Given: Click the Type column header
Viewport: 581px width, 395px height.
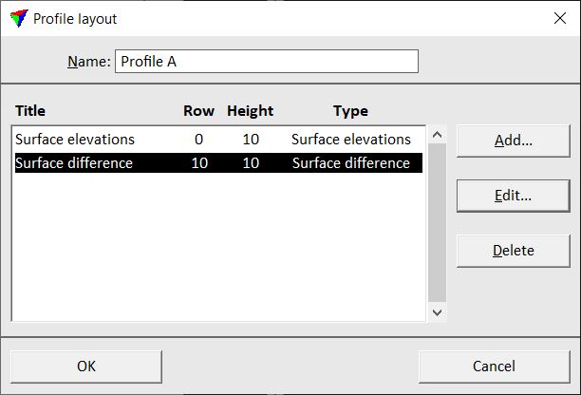Looking at the screenshot, I should 350,111.
